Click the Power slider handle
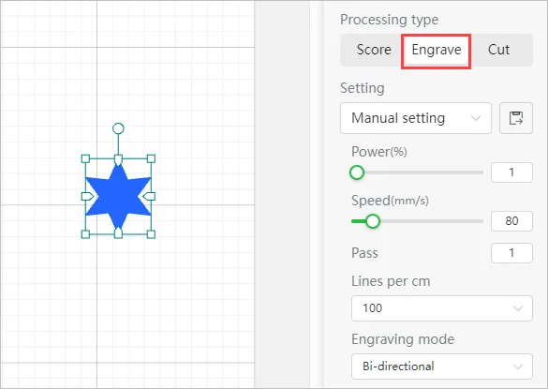This screenshot has width=548, height=389. tap(357, 172)
